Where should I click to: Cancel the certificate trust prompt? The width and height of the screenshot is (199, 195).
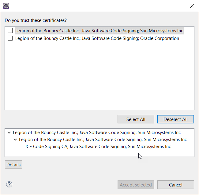(x=175, y=185)
